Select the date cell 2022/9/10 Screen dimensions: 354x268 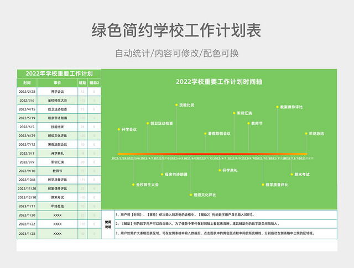(27, 171)
